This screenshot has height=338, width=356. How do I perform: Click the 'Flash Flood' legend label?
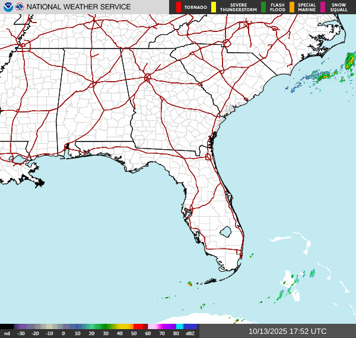[x=277, y=7]
